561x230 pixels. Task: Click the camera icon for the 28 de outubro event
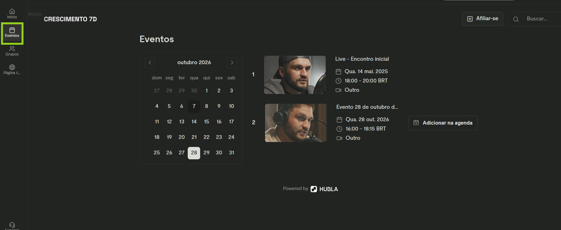point(339,138)
